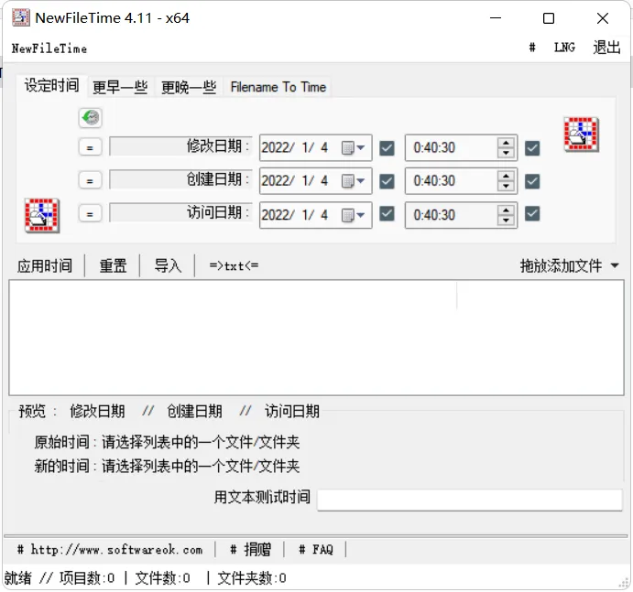Open the # menu item
Screen dimensions: 633x592
tap(532, 48)
